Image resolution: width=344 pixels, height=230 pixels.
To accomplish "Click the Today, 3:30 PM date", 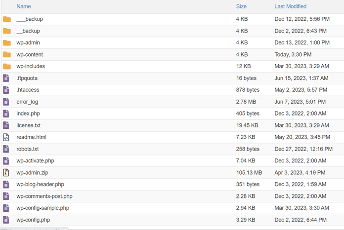I will coord(293,55).
